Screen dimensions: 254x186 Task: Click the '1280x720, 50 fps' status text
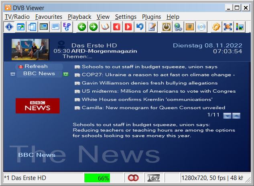tap(203, 178)
